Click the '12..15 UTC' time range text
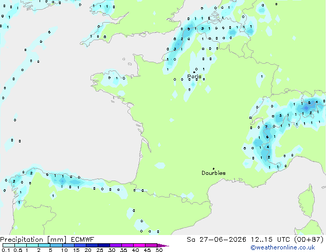The image size is (326, 252). tap(270, 240)
